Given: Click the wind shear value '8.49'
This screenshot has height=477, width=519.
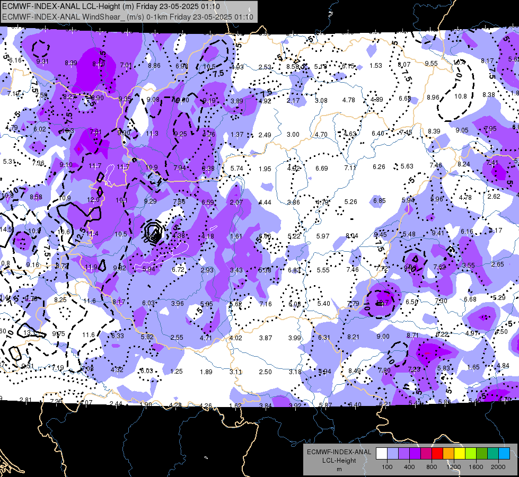Looking at the screenshot, I should [355, 371].
